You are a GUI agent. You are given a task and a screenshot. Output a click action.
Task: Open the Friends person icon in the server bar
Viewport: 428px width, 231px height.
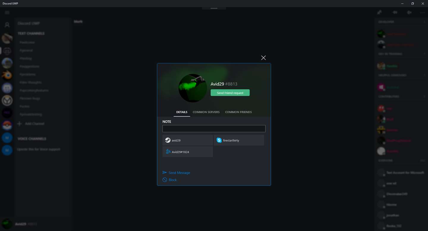[7, 25]
